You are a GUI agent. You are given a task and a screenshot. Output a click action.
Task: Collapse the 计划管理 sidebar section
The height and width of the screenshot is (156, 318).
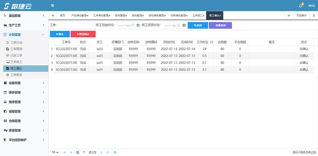pos(24,35)
